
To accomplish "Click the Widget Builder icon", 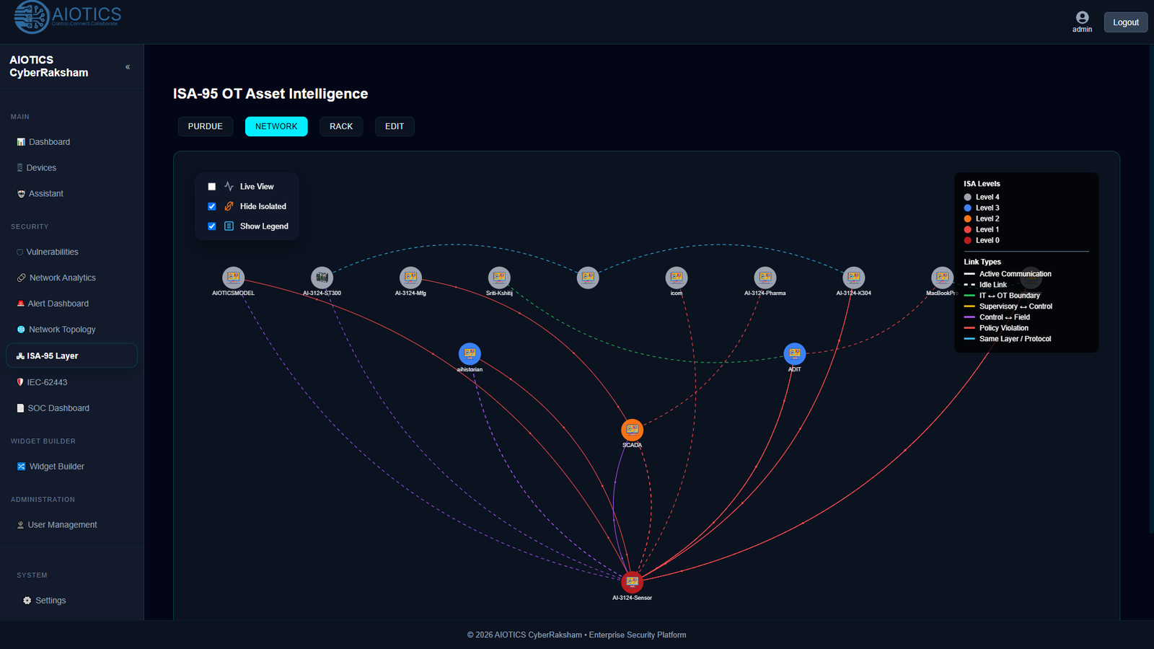I will (x=21, y=467).
